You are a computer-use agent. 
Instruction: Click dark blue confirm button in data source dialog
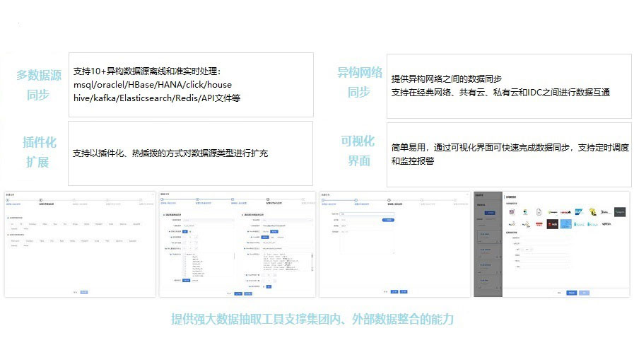click(571, 293)
